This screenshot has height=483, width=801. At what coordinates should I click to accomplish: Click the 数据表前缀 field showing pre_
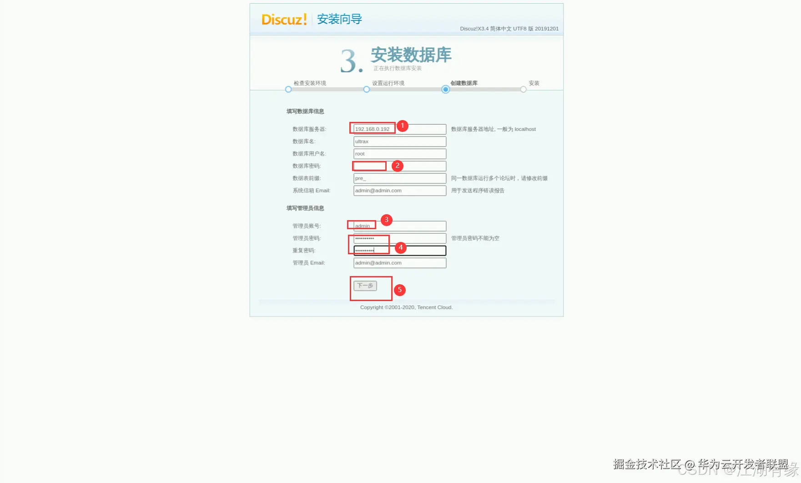(x=399, y=178)
